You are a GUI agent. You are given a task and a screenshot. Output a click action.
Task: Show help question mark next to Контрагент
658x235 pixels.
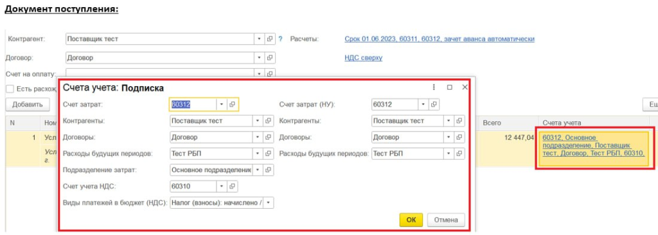280,39
